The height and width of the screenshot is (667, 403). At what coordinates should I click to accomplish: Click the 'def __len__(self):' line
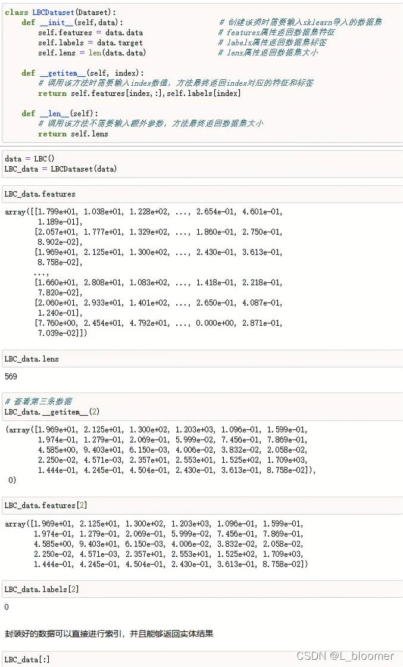point(60,114)
